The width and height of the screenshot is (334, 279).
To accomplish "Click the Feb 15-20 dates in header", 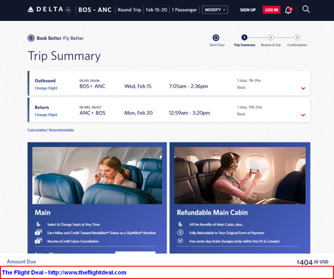I will [x=157, y=10].
